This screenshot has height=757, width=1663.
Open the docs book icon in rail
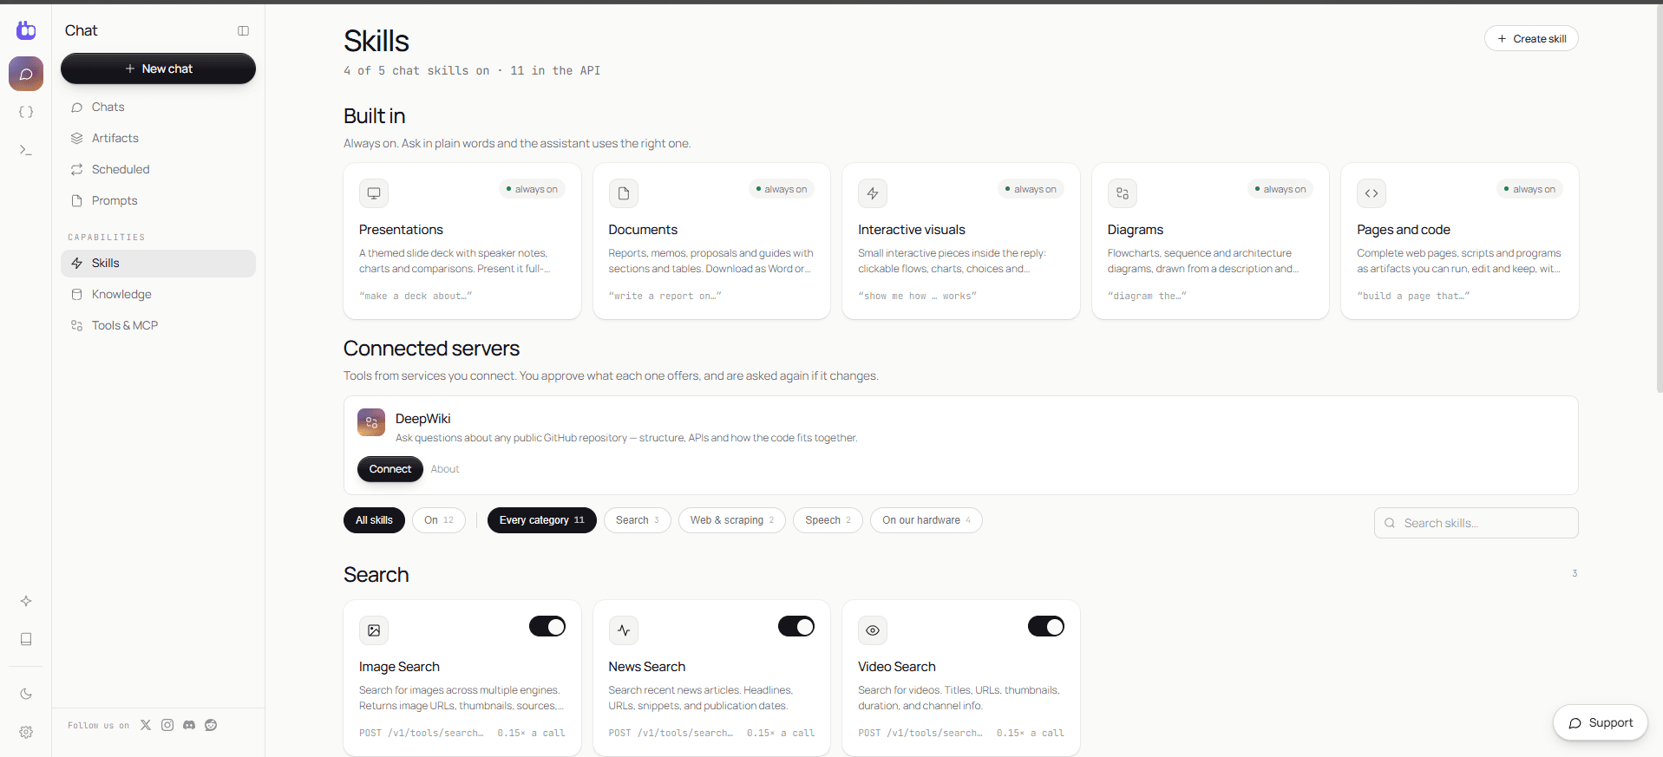pyautogui.click(x=26, y=639)
